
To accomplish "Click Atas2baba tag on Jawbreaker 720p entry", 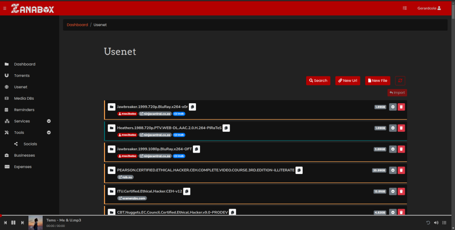I will coord(128,114).
